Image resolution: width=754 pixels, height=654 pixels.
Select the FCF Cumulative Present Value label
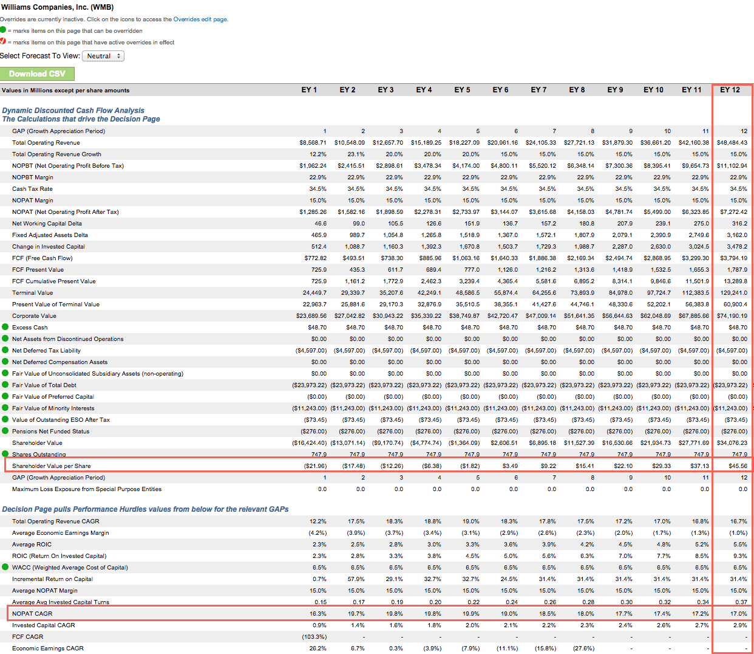[54, 281]
